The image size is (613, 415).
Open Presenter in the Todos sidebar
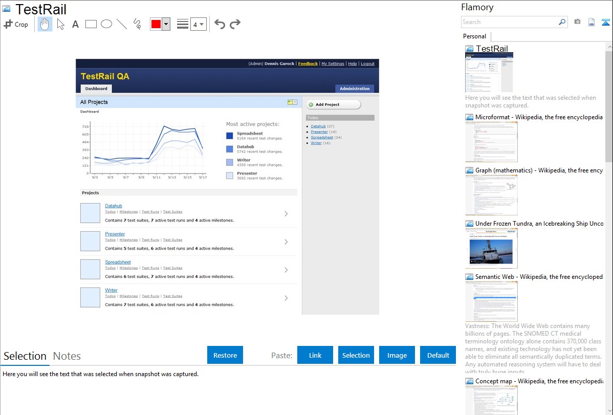pos(319,132)
